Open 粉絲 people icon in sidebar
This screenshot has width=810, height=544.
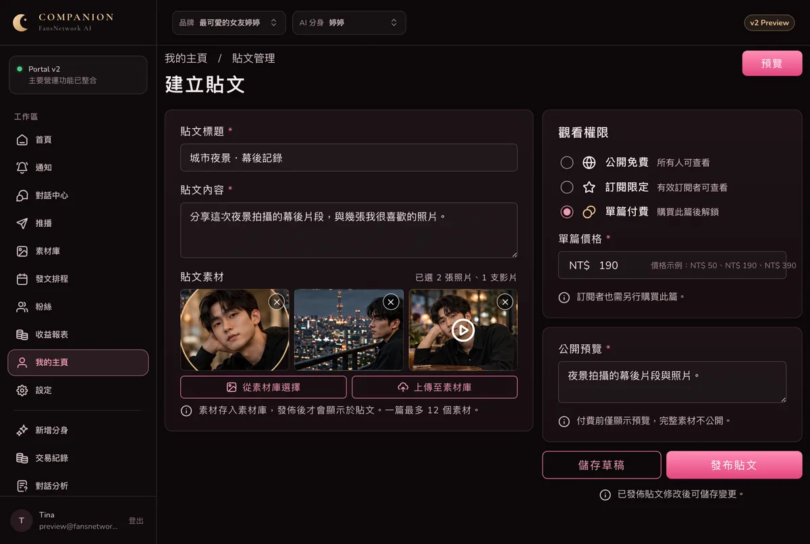[x=22, y=307]
